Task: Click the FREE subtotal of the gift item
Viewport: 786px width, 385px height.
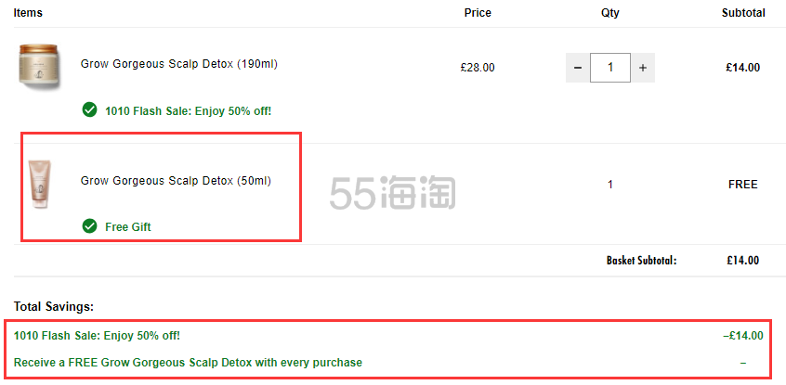Action: [743, 185]
